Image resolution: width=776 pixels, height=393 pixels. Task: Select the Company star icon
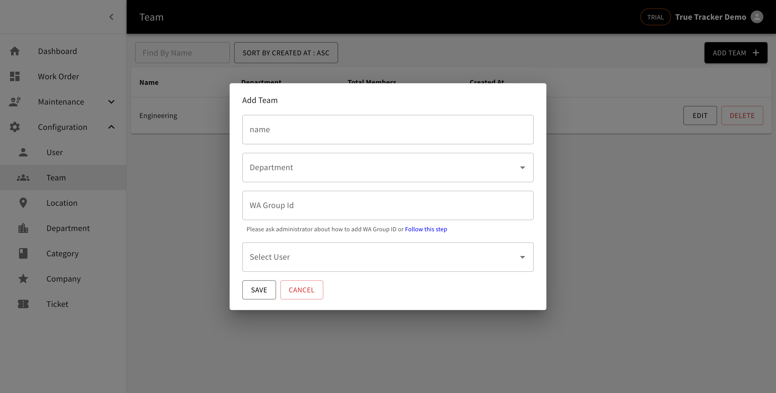[x=23, y=278]
